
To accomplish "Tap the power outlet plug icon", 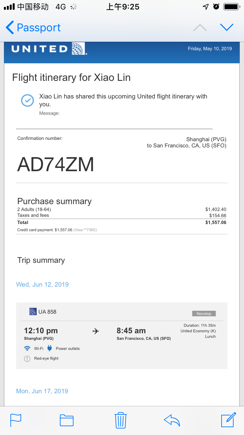I will (x=49, y=348).
